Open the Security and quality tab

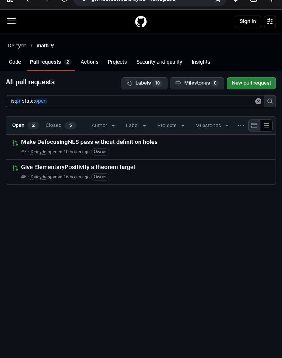pos(159,62)
